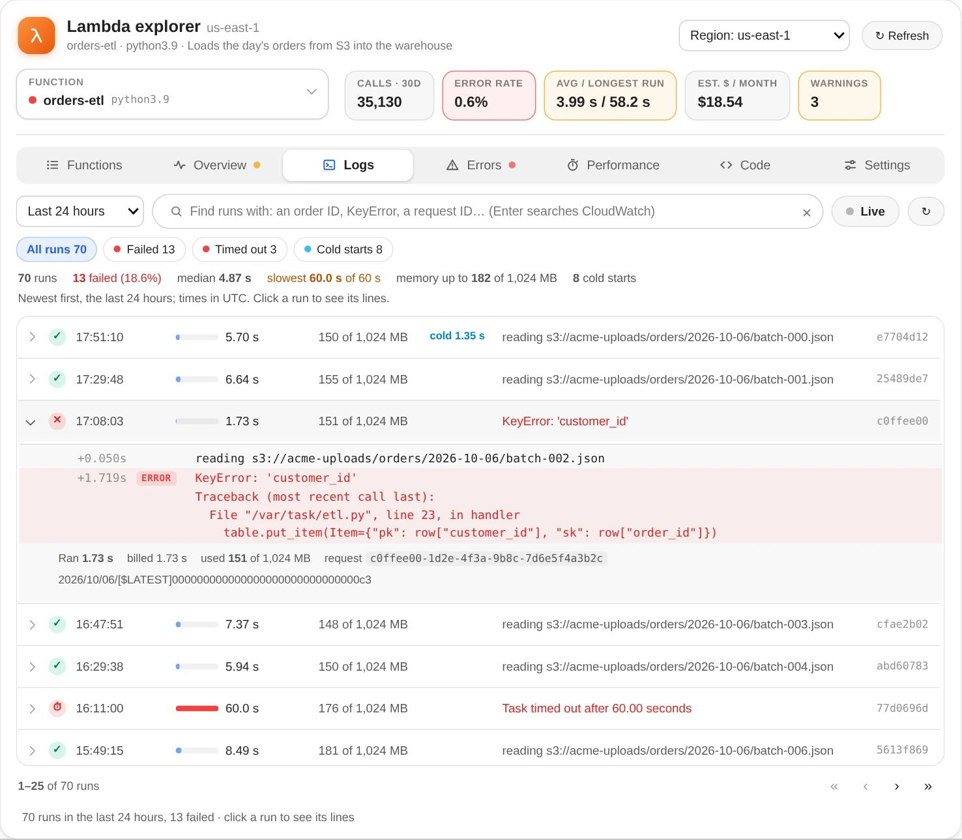Viewport: 962px width, 840px height.
Task: Filter runs to Failed 13
Action: click(144, 249)
